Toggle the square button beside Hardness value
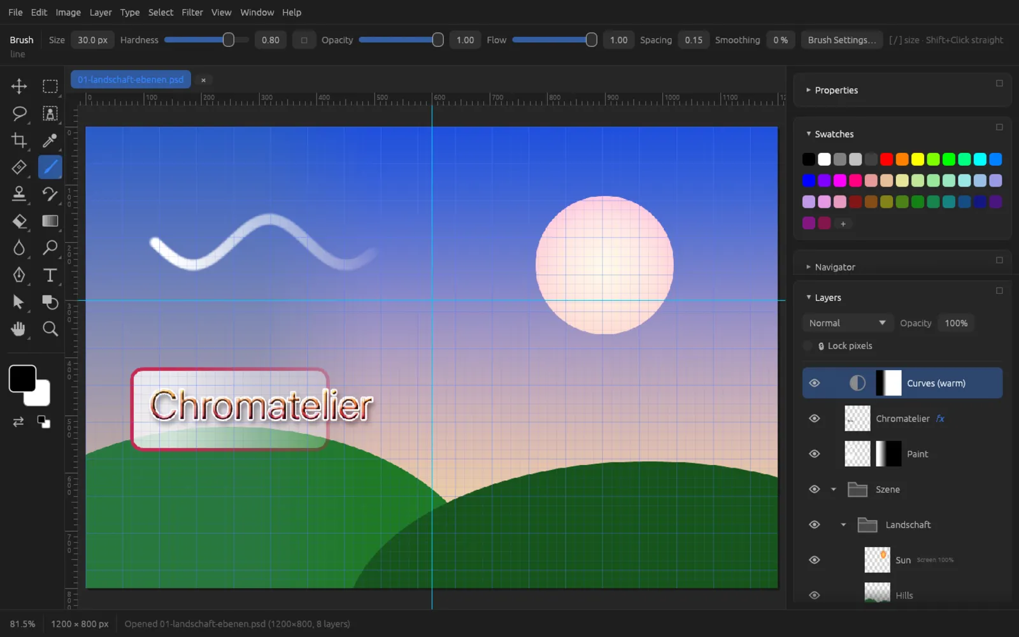The height and width of the screenshot is (637, 1019). coord(304,40)
